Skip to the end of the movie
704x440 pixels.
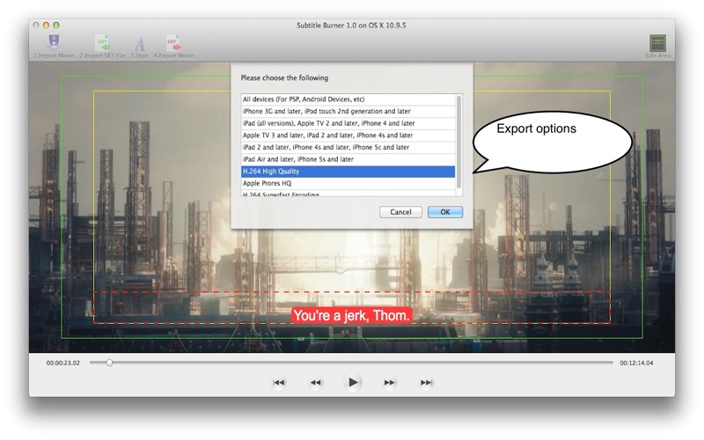(x=426, y=383)
